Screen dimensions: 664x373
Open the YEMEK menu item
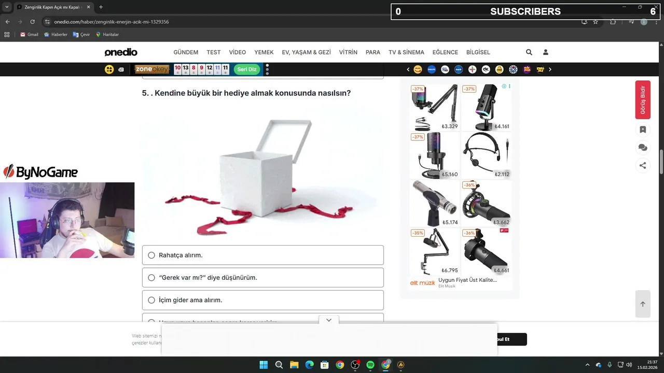[x=264, y=52]
